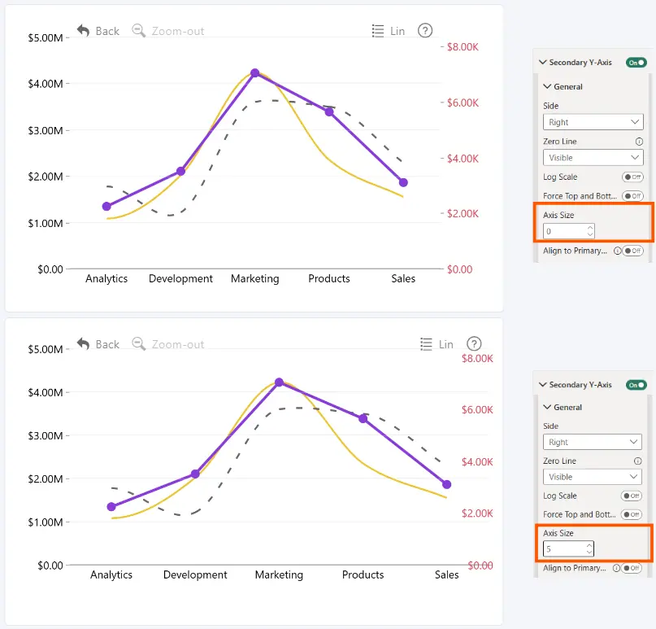
Task: Click the Analytics data point in the bottom chart
Action: tap(111, 507)
